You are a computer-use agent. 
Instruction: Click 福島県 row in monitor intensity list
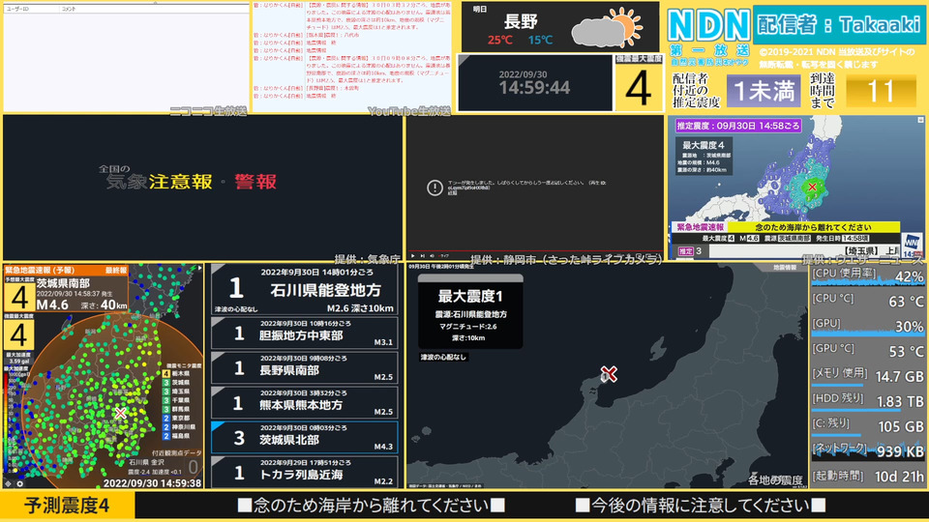(176, 436)
